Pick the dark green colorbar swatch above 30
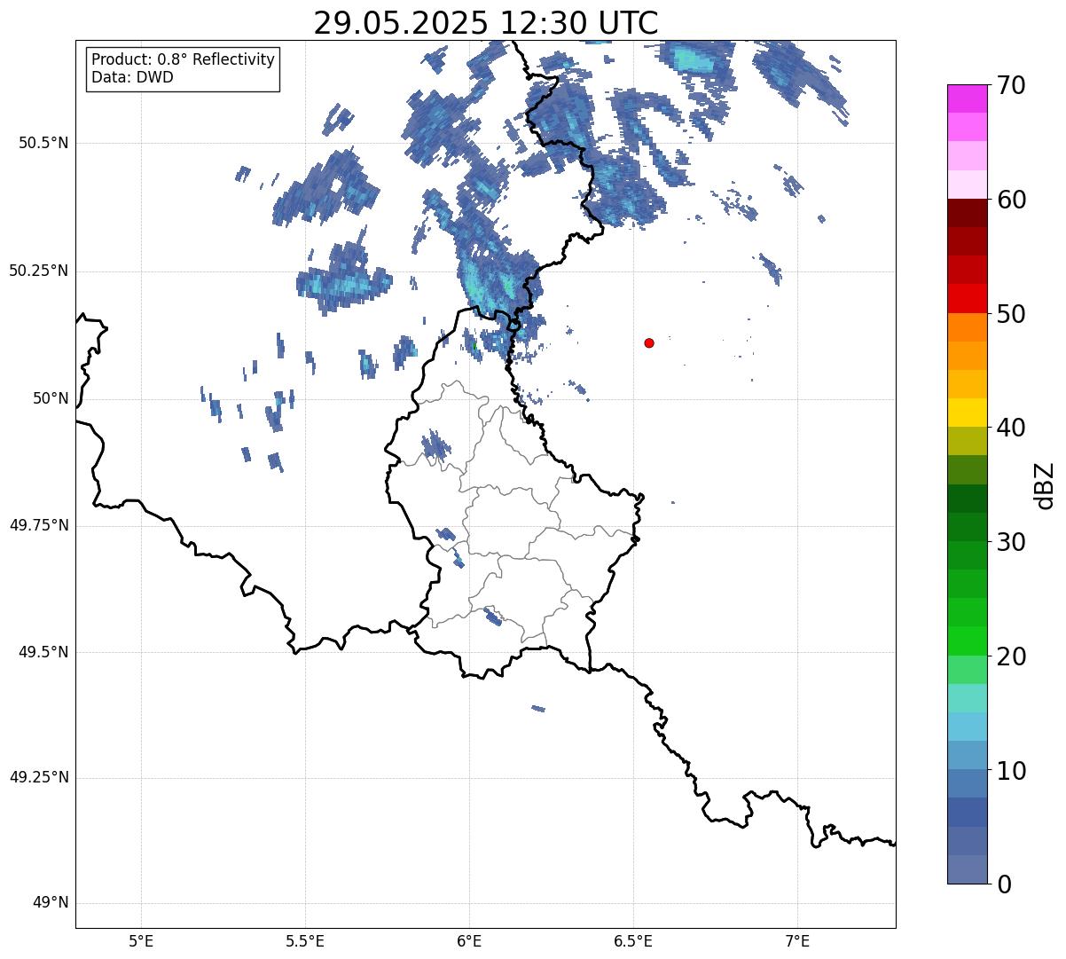The image size is (1066, 959). pyautogui.click(x=967, y=527)
